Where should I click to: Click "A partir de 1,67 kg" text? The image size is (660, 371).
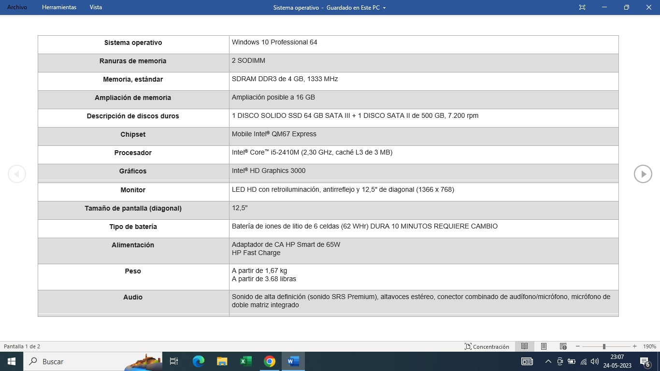pyautogui.click(x=259, y=271)
